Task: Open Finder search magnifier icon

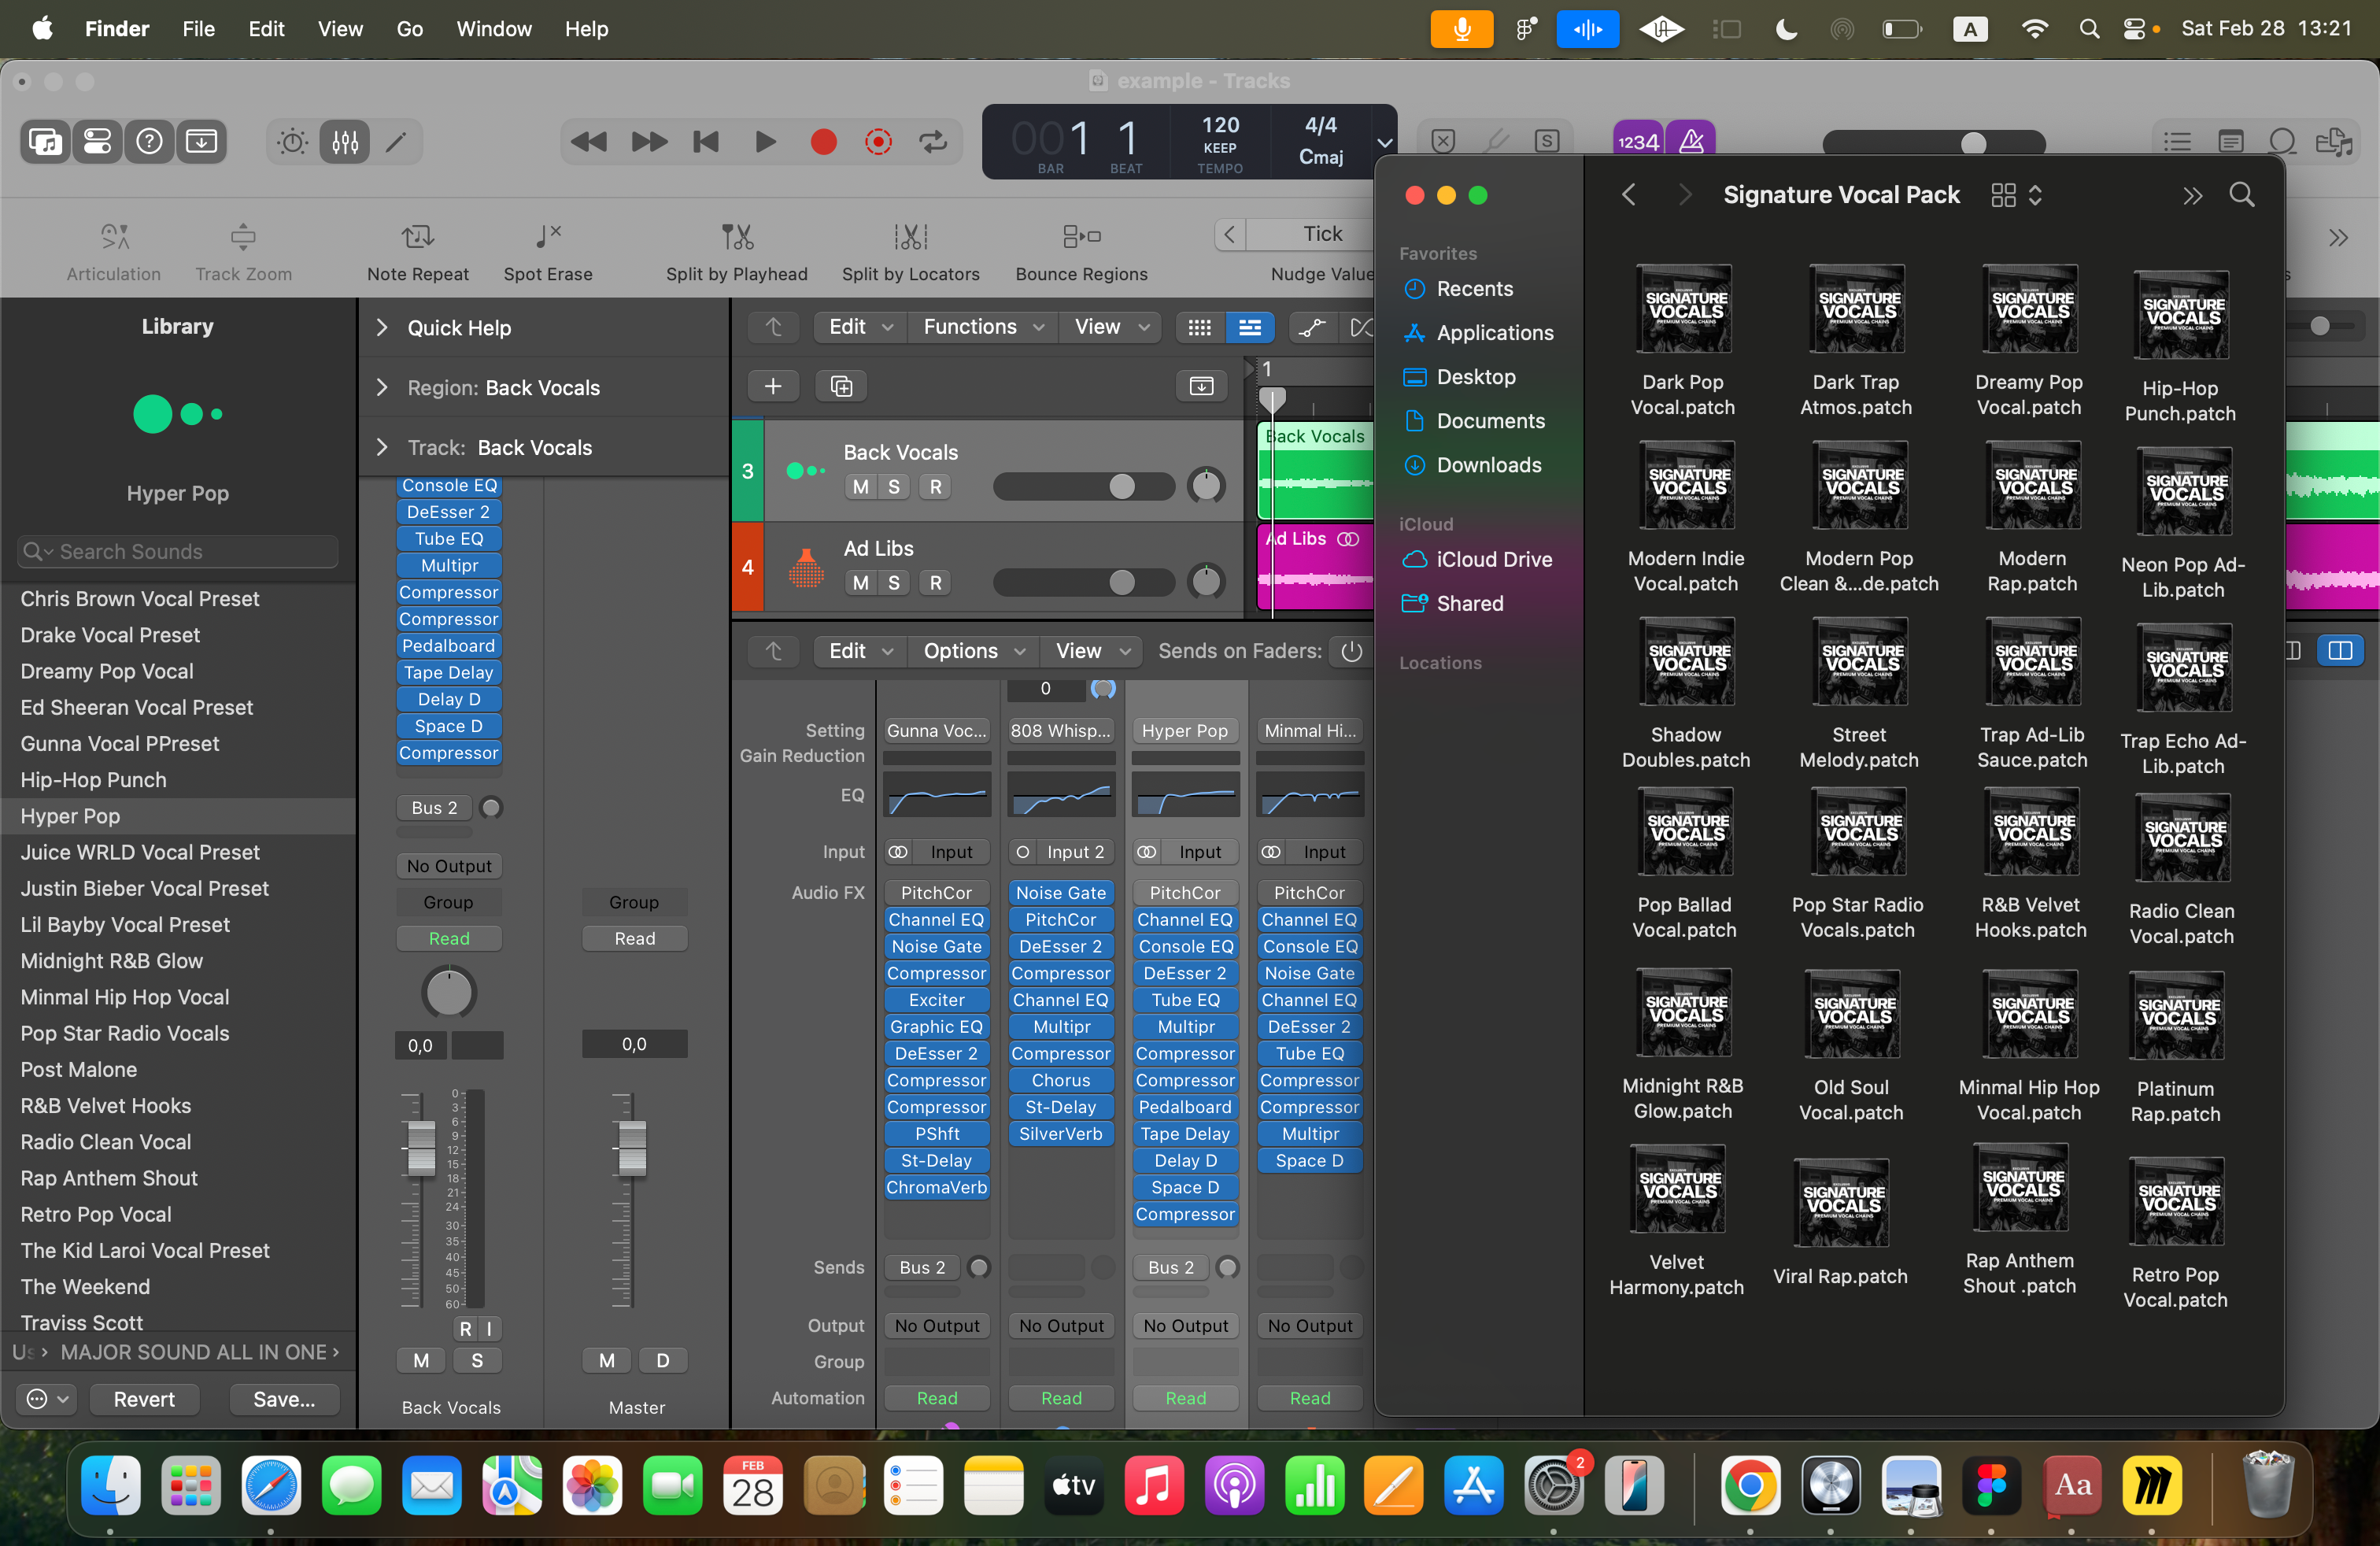Action: click(x=2241, y=195)
